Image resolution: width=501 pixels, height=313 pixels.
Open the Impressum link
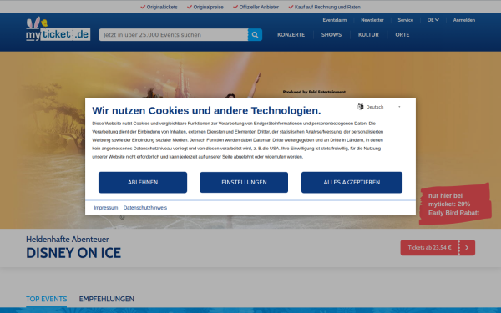[x=106, y=208]
